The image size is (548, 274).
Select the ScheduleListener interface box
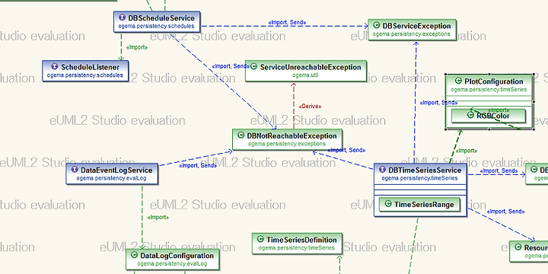point(85,71)
